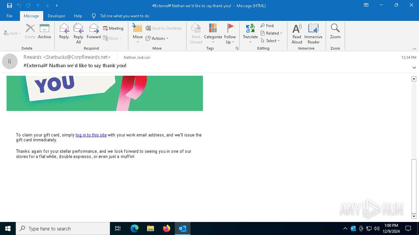This screenshot has height=235, width=419.
Task: Click Type here to search box
Action: (63, 228)
